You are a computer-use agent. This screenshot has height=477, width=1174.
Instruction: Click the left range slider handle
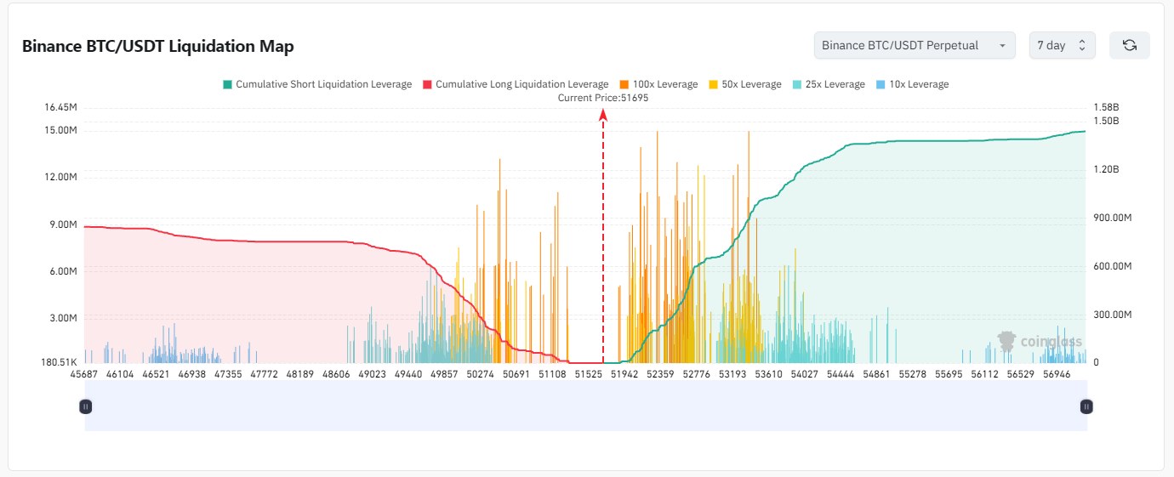click(85, 406)
